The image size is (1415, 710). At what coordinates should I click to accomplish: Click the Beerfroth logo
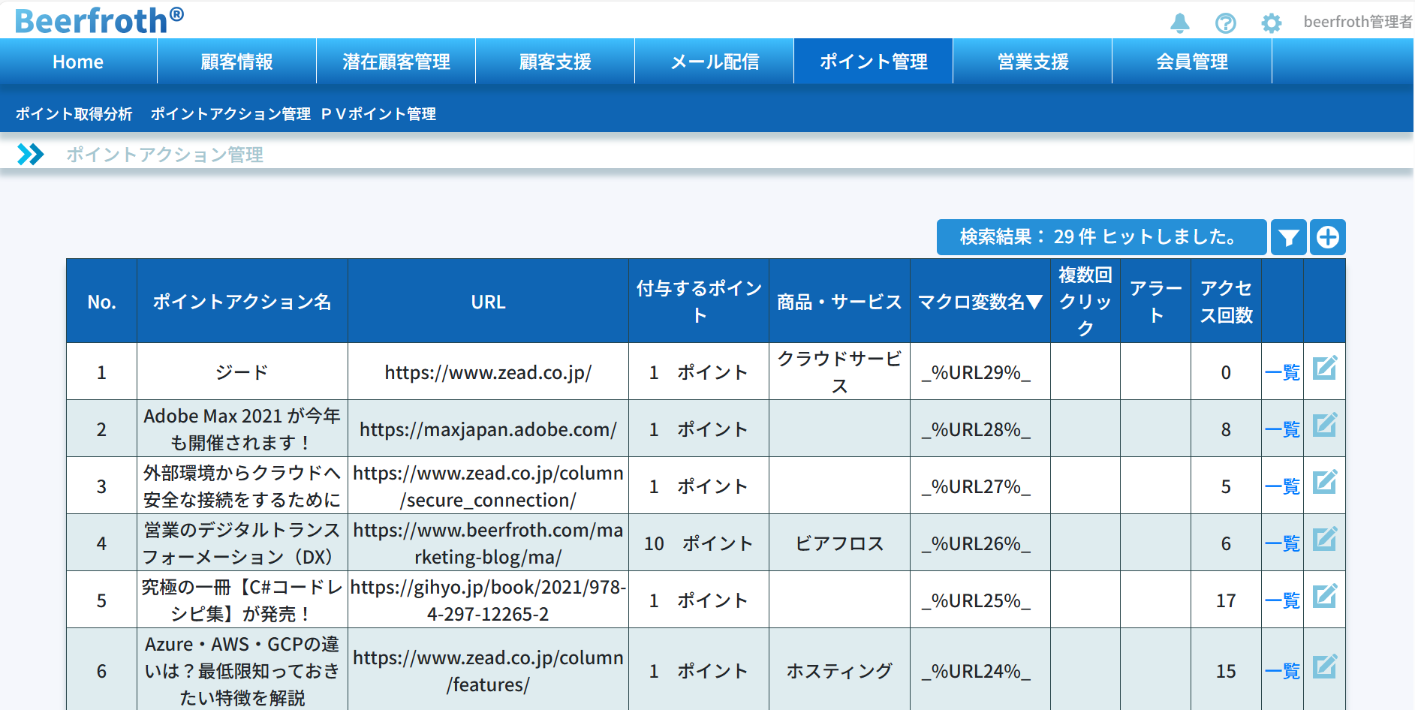point(98,20)
